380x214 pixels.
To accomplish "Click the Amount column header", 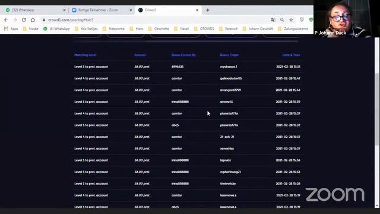I will [x=140, y=55].
